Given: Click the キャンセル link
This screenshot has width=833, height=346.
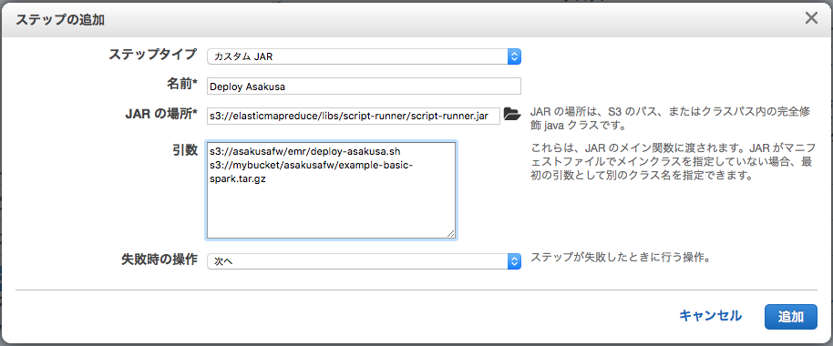Looking at the screenshot, I should pyautogui.click(x=710, y=316).
